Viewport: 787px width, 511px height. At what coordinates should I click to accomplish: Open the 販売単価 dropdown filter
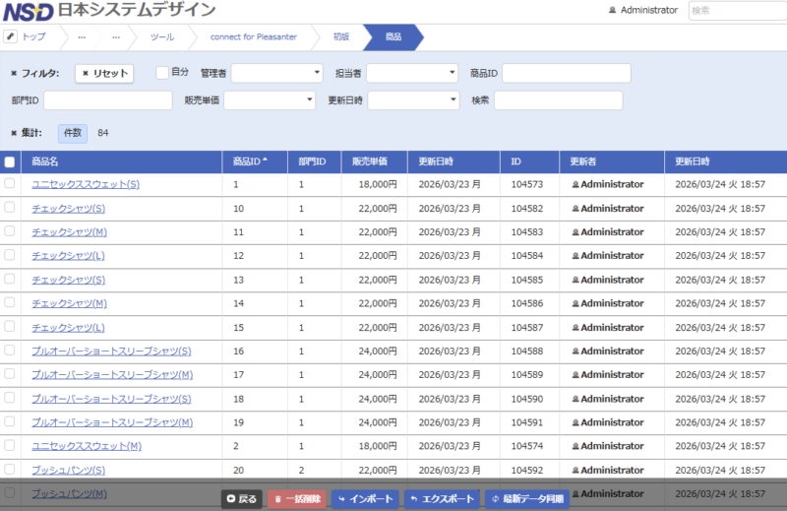(x=270, y=100)
